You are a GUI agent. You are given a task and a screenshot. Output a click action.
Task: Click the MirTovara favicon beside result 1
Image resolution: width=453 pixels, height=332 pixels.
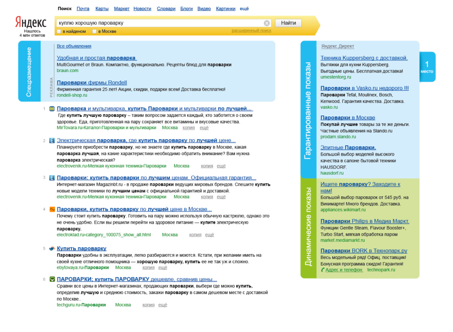[x=52, y=109]
